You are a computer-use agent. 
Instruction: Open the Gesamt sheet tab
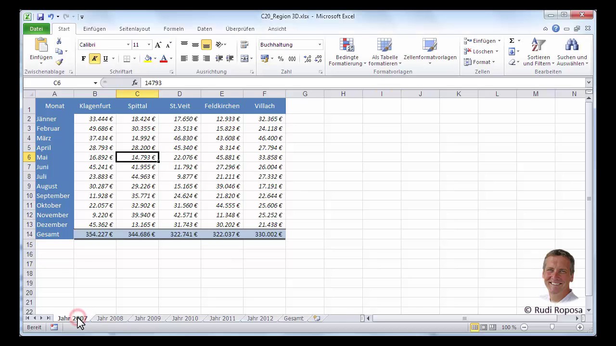[x=294, y=319]
